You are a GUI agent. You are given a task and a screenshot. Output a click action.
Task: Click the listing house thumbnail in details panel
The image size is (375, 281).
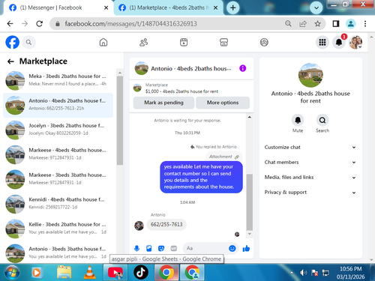tap(310, 75)
